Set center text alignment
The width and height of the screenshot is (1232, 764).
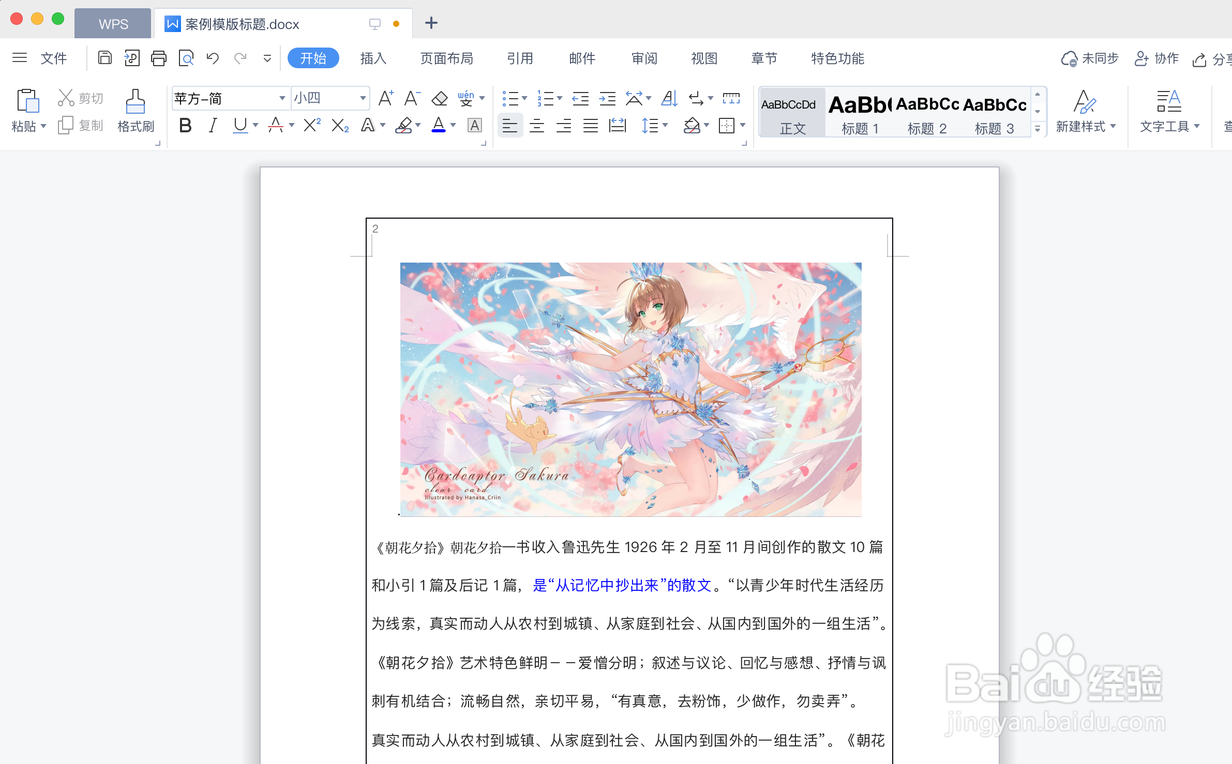click(537, 126)
